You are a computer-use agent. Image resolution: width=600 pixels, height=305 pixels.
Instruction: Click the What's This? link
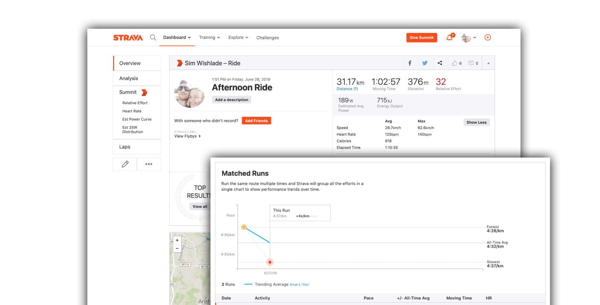pos(300,284)
